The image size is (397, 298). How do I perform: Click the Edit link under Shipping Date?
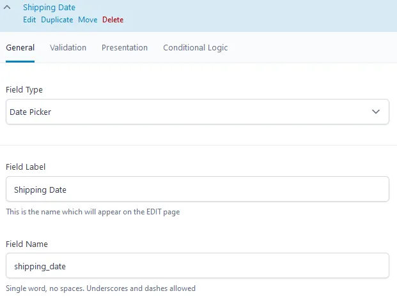[29, 20]
